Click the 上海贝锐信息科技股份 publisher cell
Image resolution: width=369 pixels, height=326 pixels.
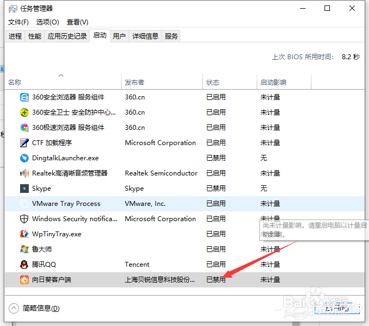pos(160,280)
